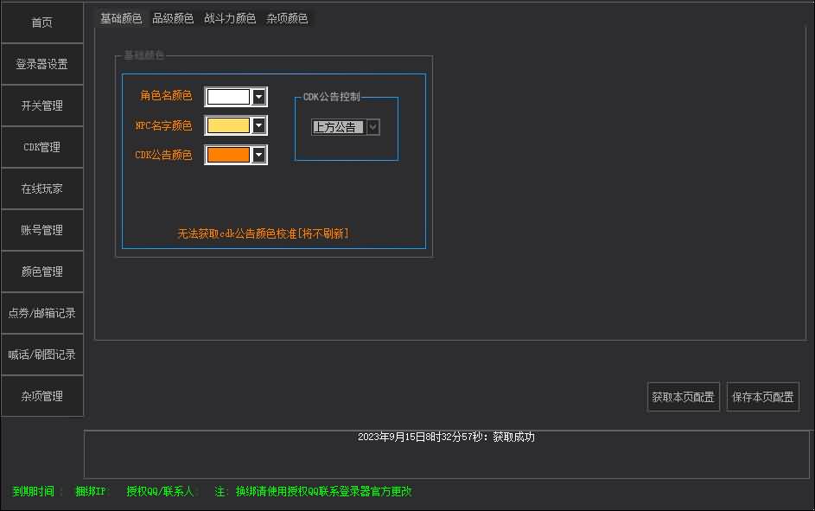Click 保存本页配置 to save settings
This screenshot has height=511, width=815.
pyautogui.click(x=763, y=397)
